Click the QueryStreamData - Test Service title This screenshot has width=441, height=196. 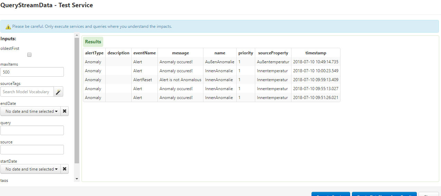(x=47, y=5)
